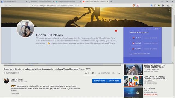Screen dimensions: 175x98
Task: Dislike the video with thumbs down icon
Action: [x=92, y=73]
